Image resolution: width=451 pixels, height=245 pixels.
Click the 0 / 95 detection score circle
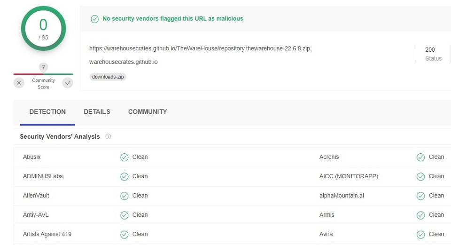point(43,29)
